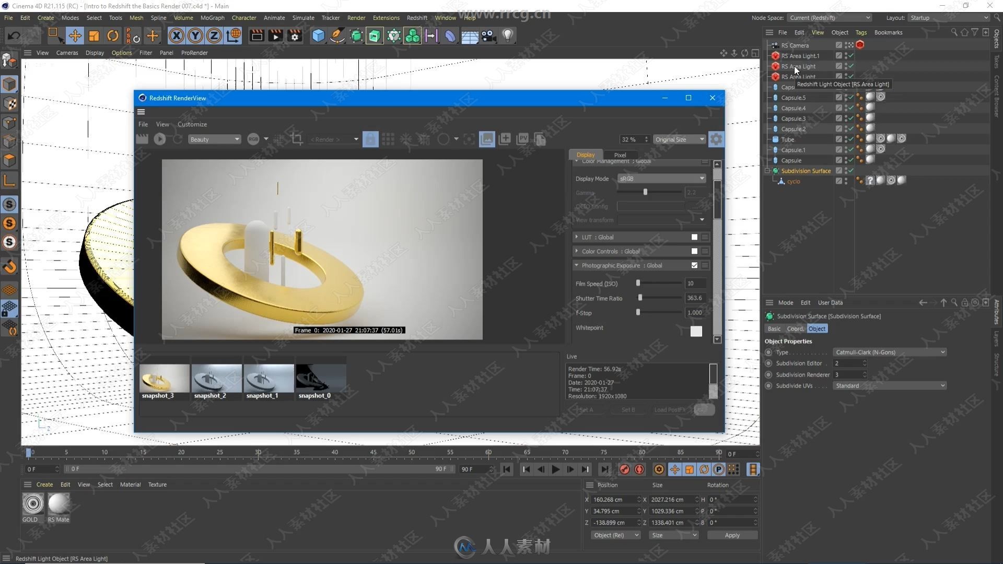Viewport: 1003px width, 564px height.
Task: Add a light using the bulb icon
Action: [x=507, y=36]
